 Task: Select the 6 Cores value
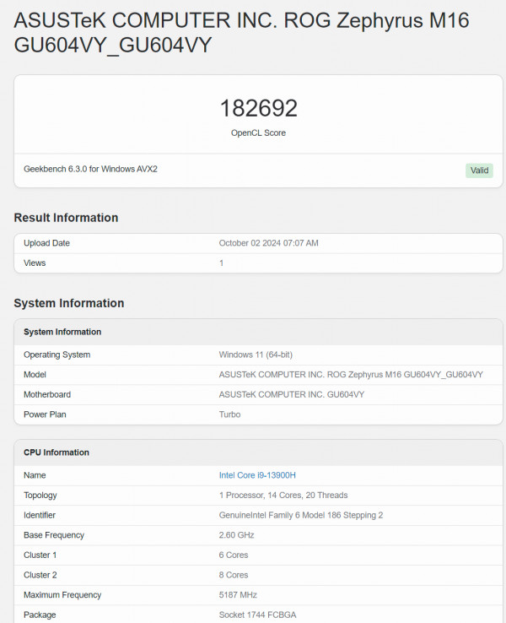(234, 555)
